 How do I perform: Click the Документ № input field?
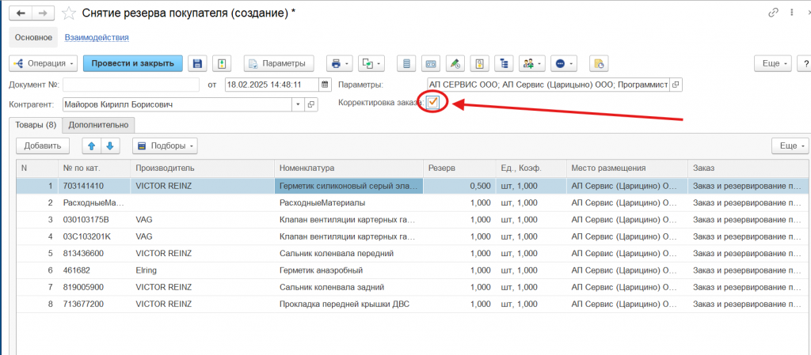point(131,85)
